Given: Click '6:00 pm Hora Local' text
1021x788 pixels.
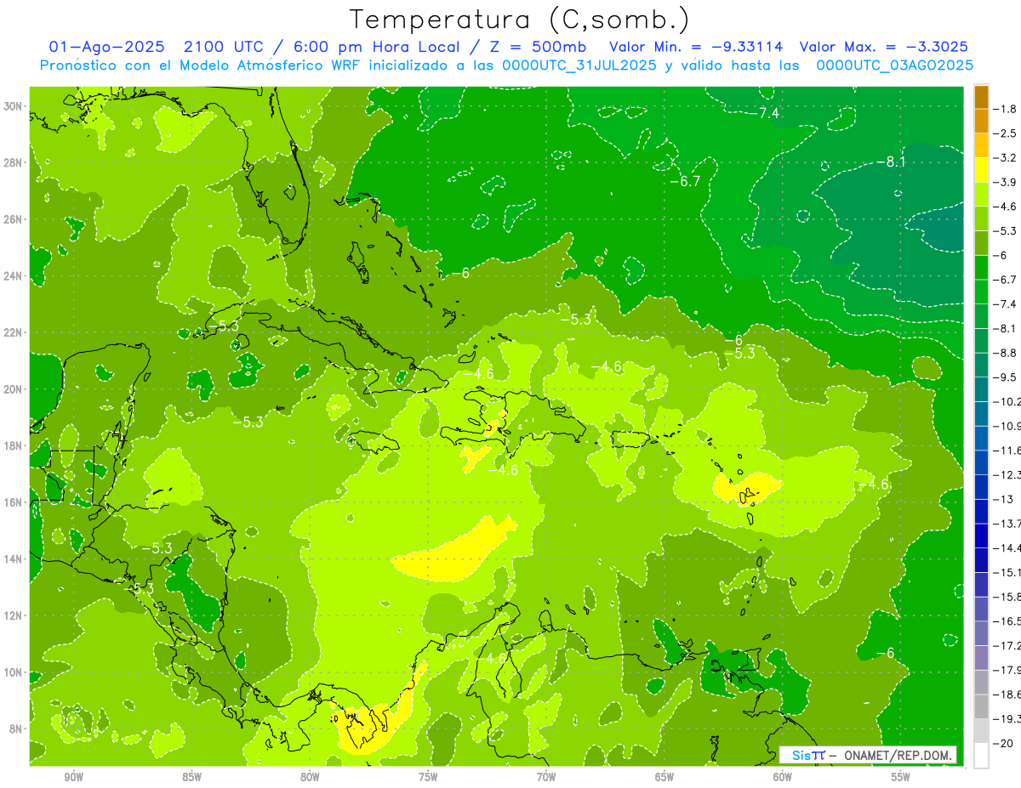Looking at the screenshot, I should pyautogui.click(x=376, y=47).
